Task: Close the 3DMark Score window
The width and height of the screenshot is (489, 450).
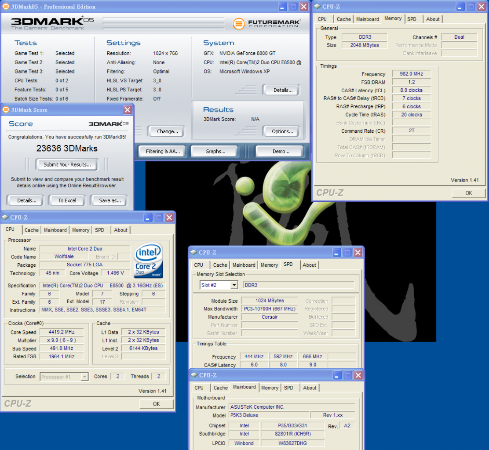Action: (x=128, y=110)
